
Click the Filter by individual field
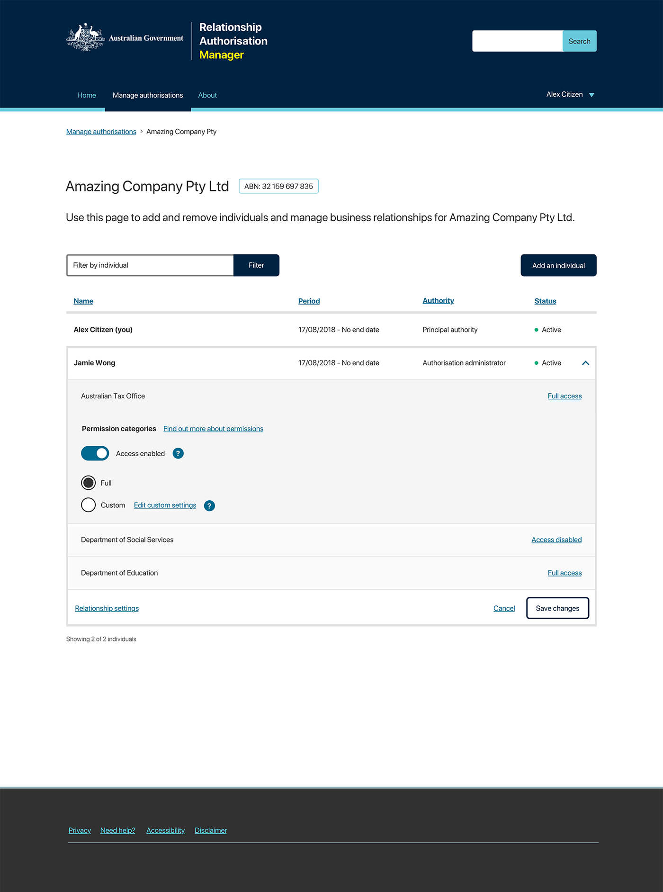click(x=150, y=265)
